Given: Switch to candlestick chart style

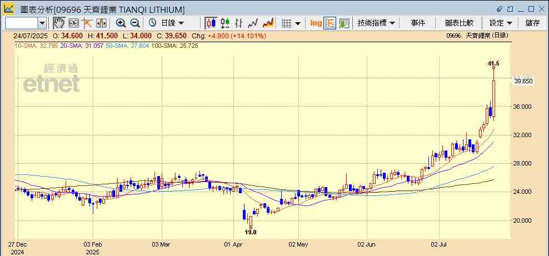Looking at the screenshot, I should pos(211,23).
